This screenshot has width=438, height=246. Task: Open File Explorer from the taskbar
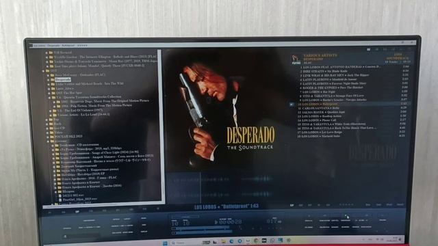[224, 241]
